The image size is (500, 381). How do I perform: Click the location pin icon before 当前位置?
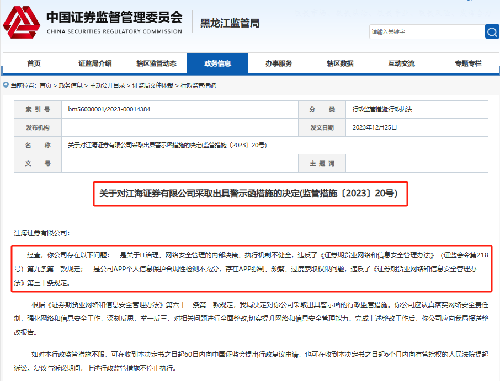tap(6, 85)
